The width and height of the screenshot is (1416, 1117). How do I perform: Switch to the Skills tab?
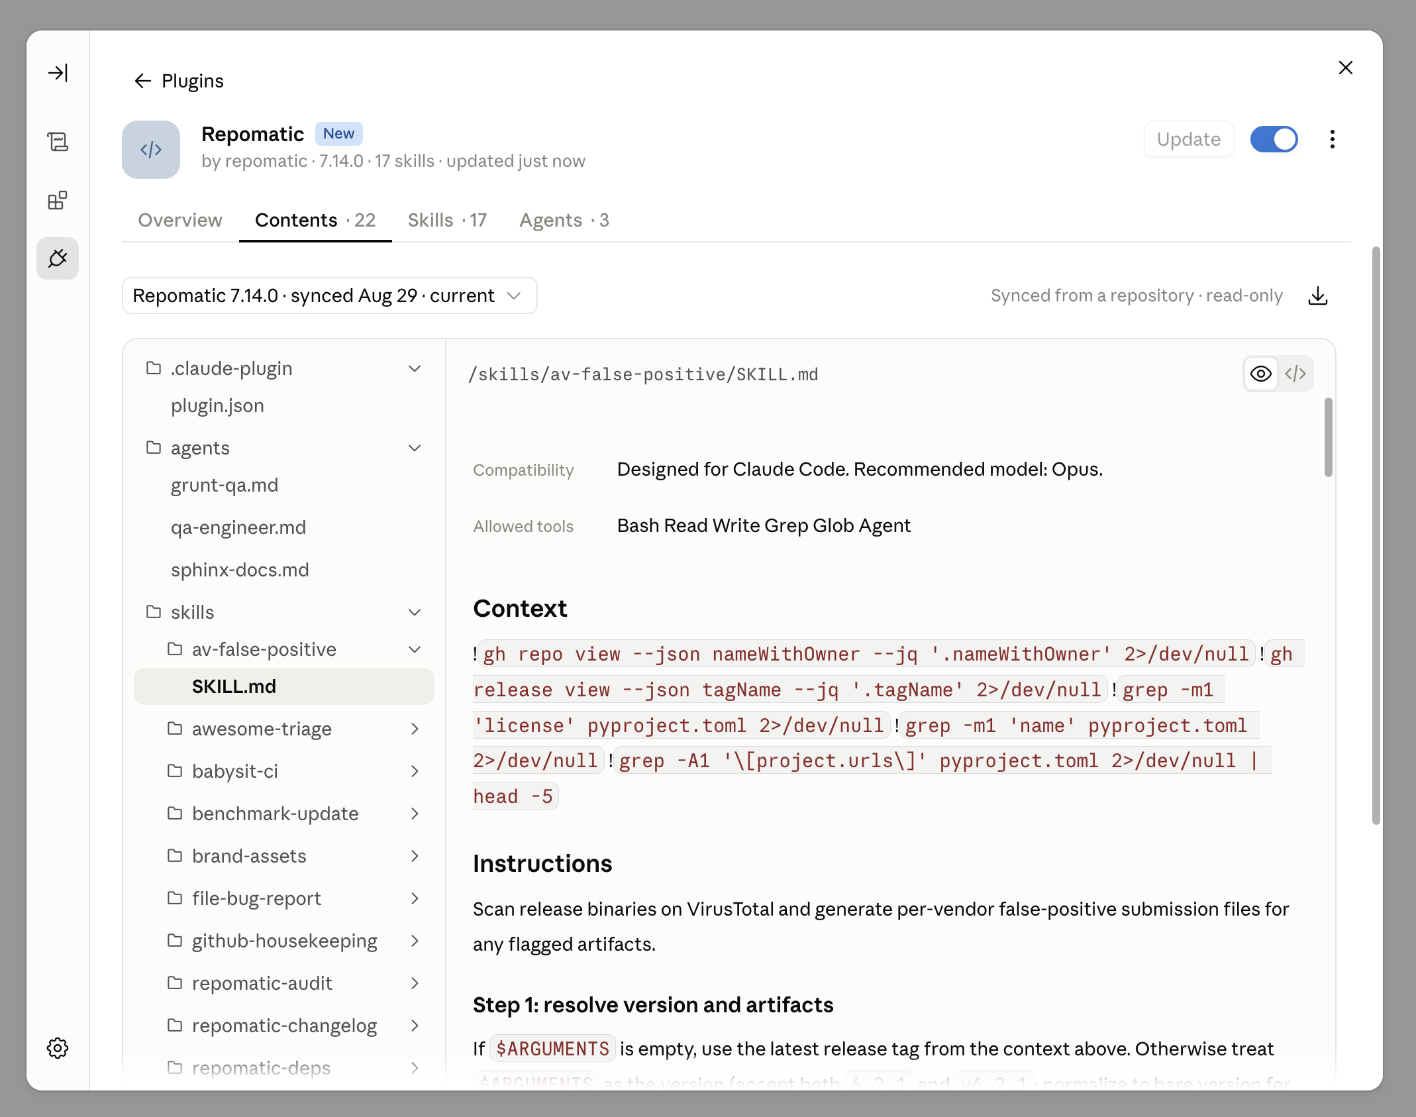(x=448, y=220)
